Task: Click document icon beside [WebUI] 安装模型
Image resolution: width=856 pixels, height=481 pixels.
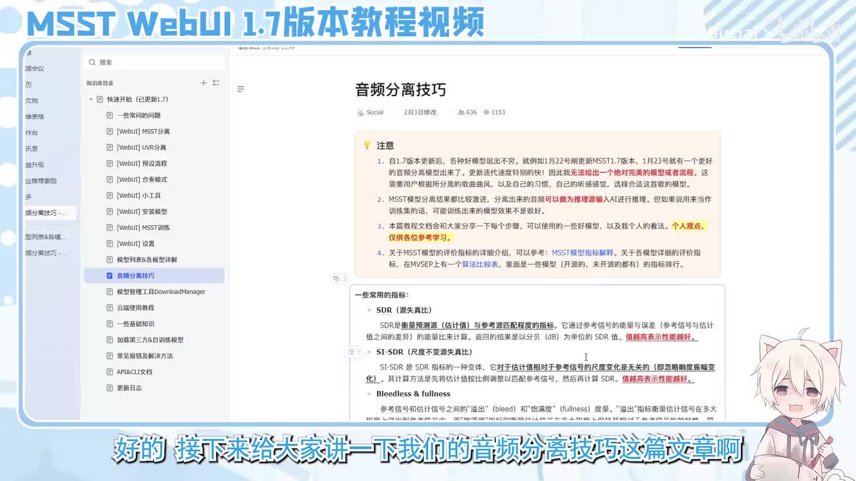Action: point(110,211)
